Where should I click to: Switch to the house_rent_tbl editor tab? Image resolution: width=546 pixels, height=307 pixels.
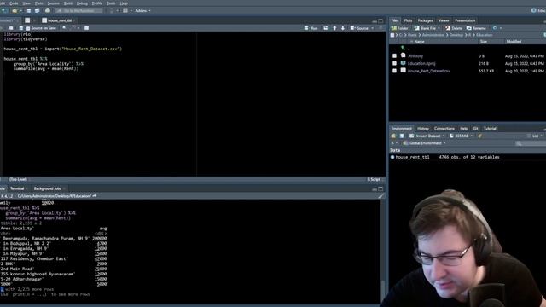[x=57, y=20]
